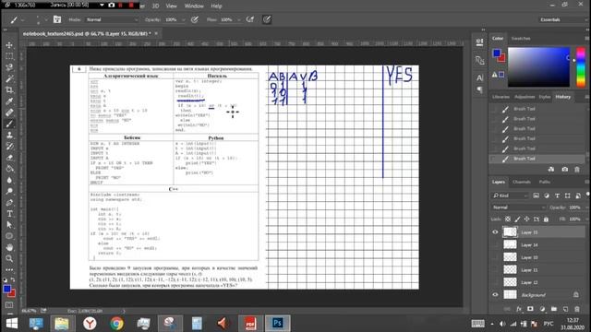
Task: Create new fill or adjustment layer
Action: pos(542,309)
